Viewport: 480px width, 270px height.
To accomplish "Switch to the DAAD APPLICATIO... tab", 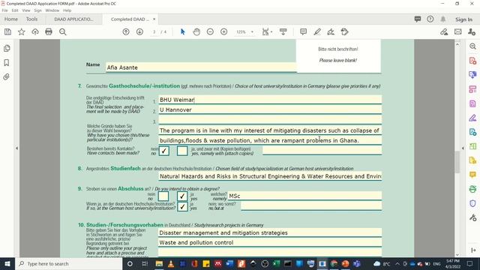I will pyautogui.click(x=73, y=19).
